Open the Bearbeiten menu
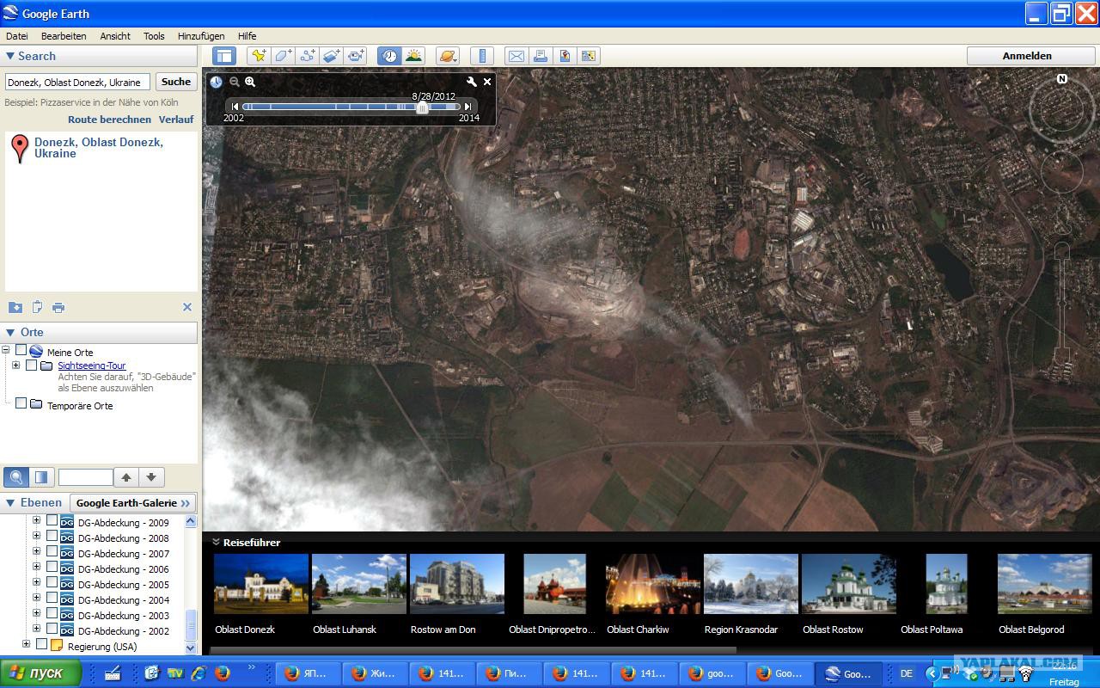 [x=64, y=36]
